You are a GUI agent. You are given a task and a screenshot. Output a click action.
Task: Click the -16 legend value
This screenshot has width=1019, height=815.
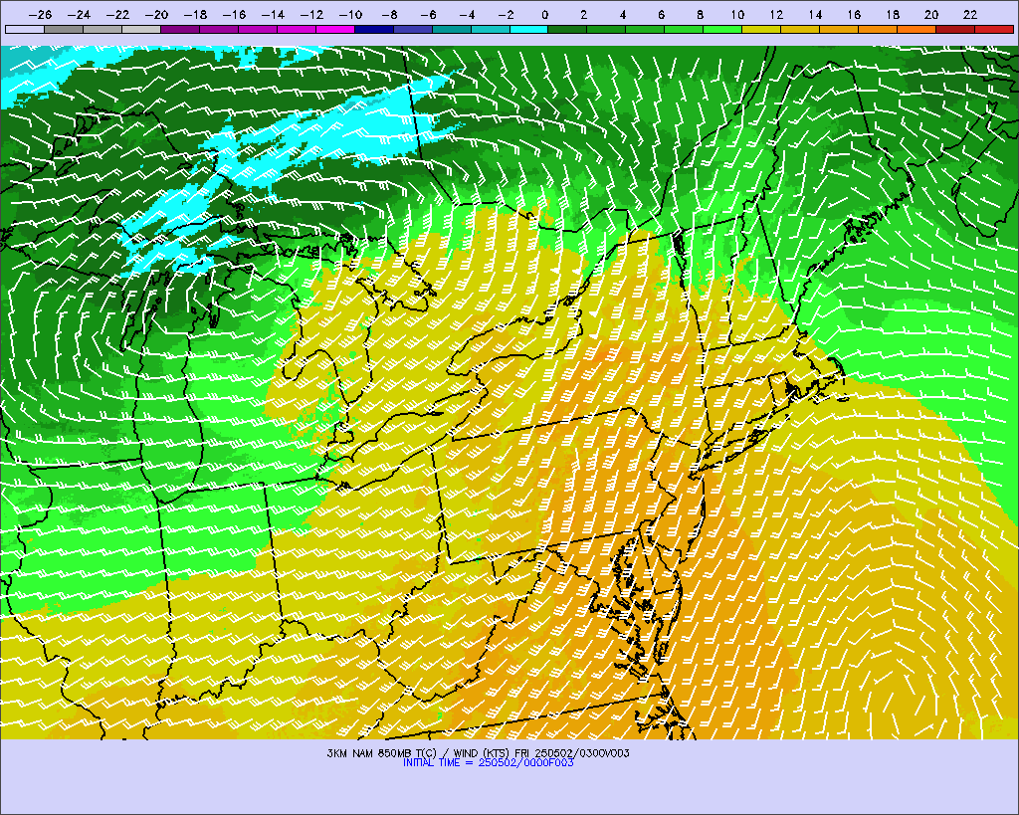(235, 14)
